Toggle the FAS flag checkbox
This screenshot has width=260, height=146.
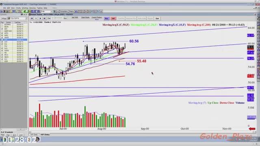point(2,46)
